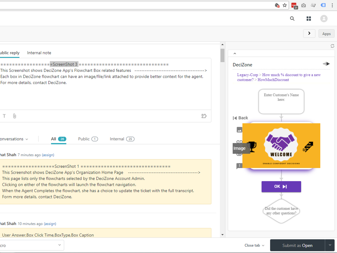The image size is (337, 253).
Task: Click the Zendesk search magnifier icon
Action: click(292, 19)
